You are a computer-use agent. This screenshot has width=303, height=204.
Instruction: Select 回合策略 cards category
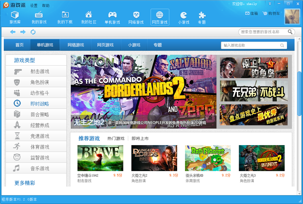click(x=36, y=115)
